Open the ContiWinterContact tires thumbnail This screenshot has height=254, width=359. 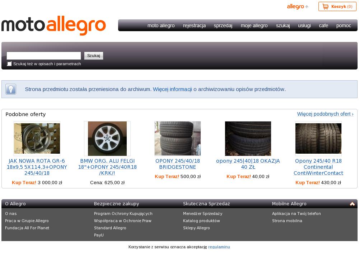318,138
